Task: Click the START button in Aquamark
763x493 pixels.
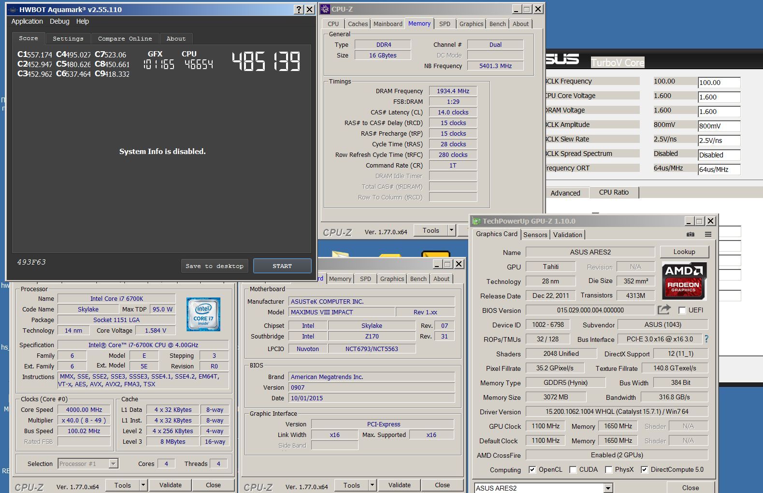Action: 282,266
